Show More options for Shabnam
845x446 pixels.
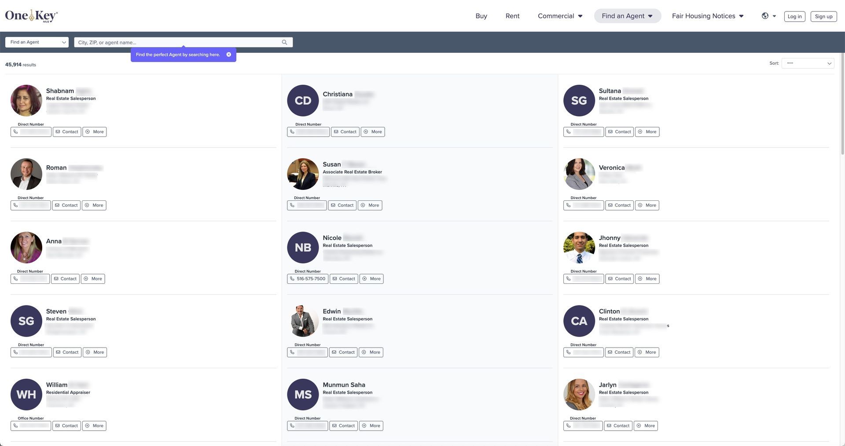pyautogui.click(x=95, y=132)
